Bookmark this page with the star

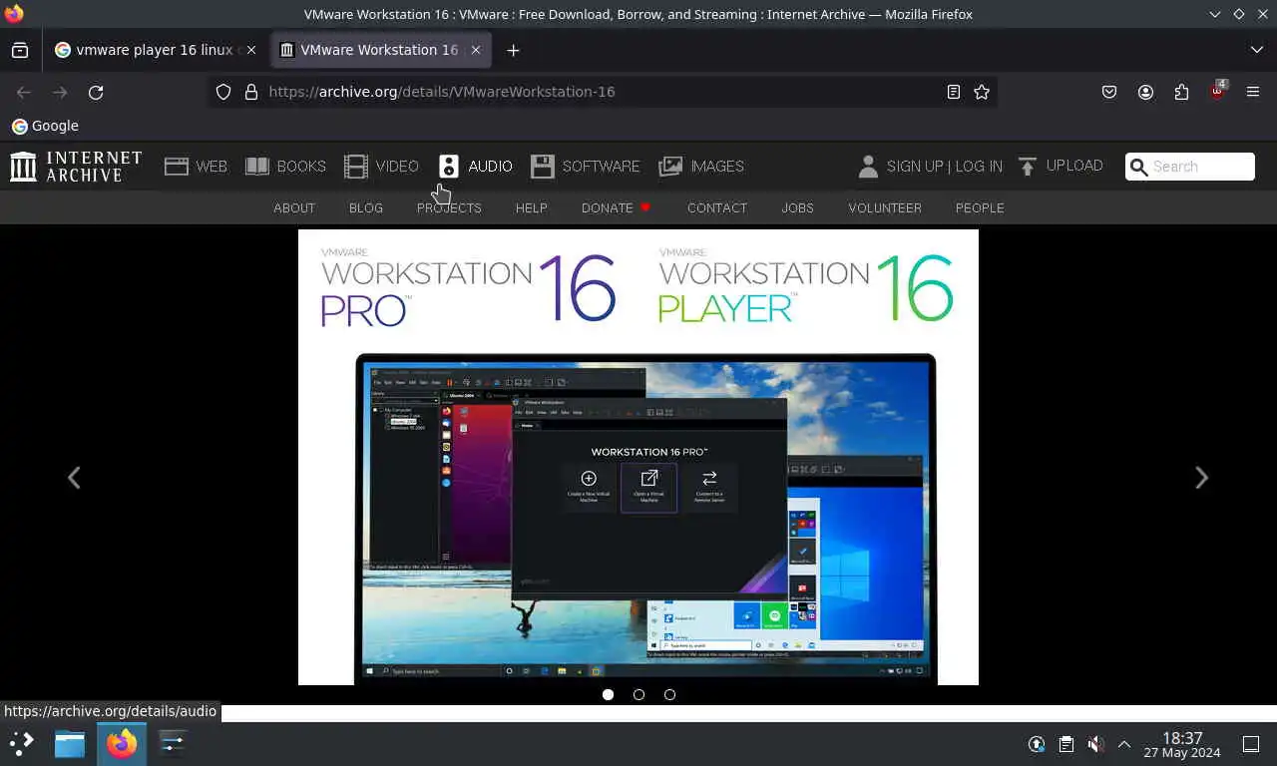tap(982, 92)
